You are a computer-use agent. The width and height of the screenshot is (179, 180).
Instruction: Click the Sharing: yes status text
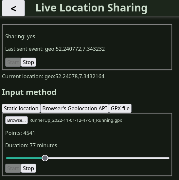coord(20,37)
